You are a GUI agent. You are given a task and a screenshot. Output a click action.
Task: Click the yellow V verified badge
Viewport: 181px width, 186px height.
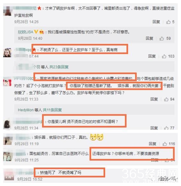[x=36, y=32]
